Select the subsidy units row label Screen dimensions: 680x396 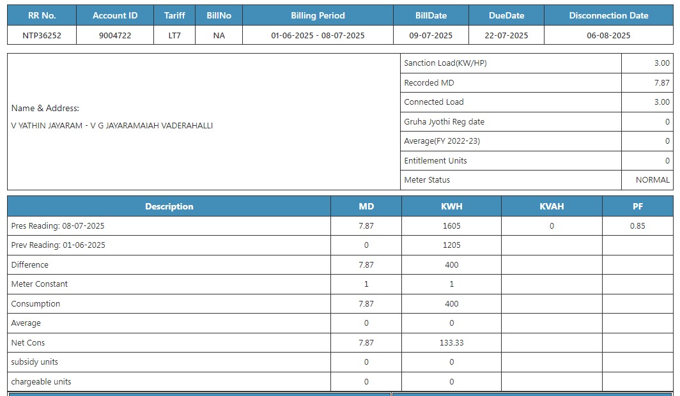pos(35,362)
